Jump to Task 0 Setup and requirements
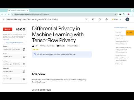 coord(120,37)
